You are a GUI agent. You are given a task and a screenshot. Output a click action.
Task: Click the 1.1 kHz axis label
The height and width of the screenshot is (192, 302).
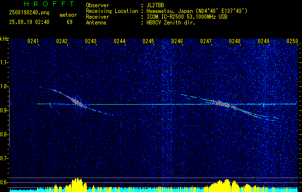coord(4,62)
